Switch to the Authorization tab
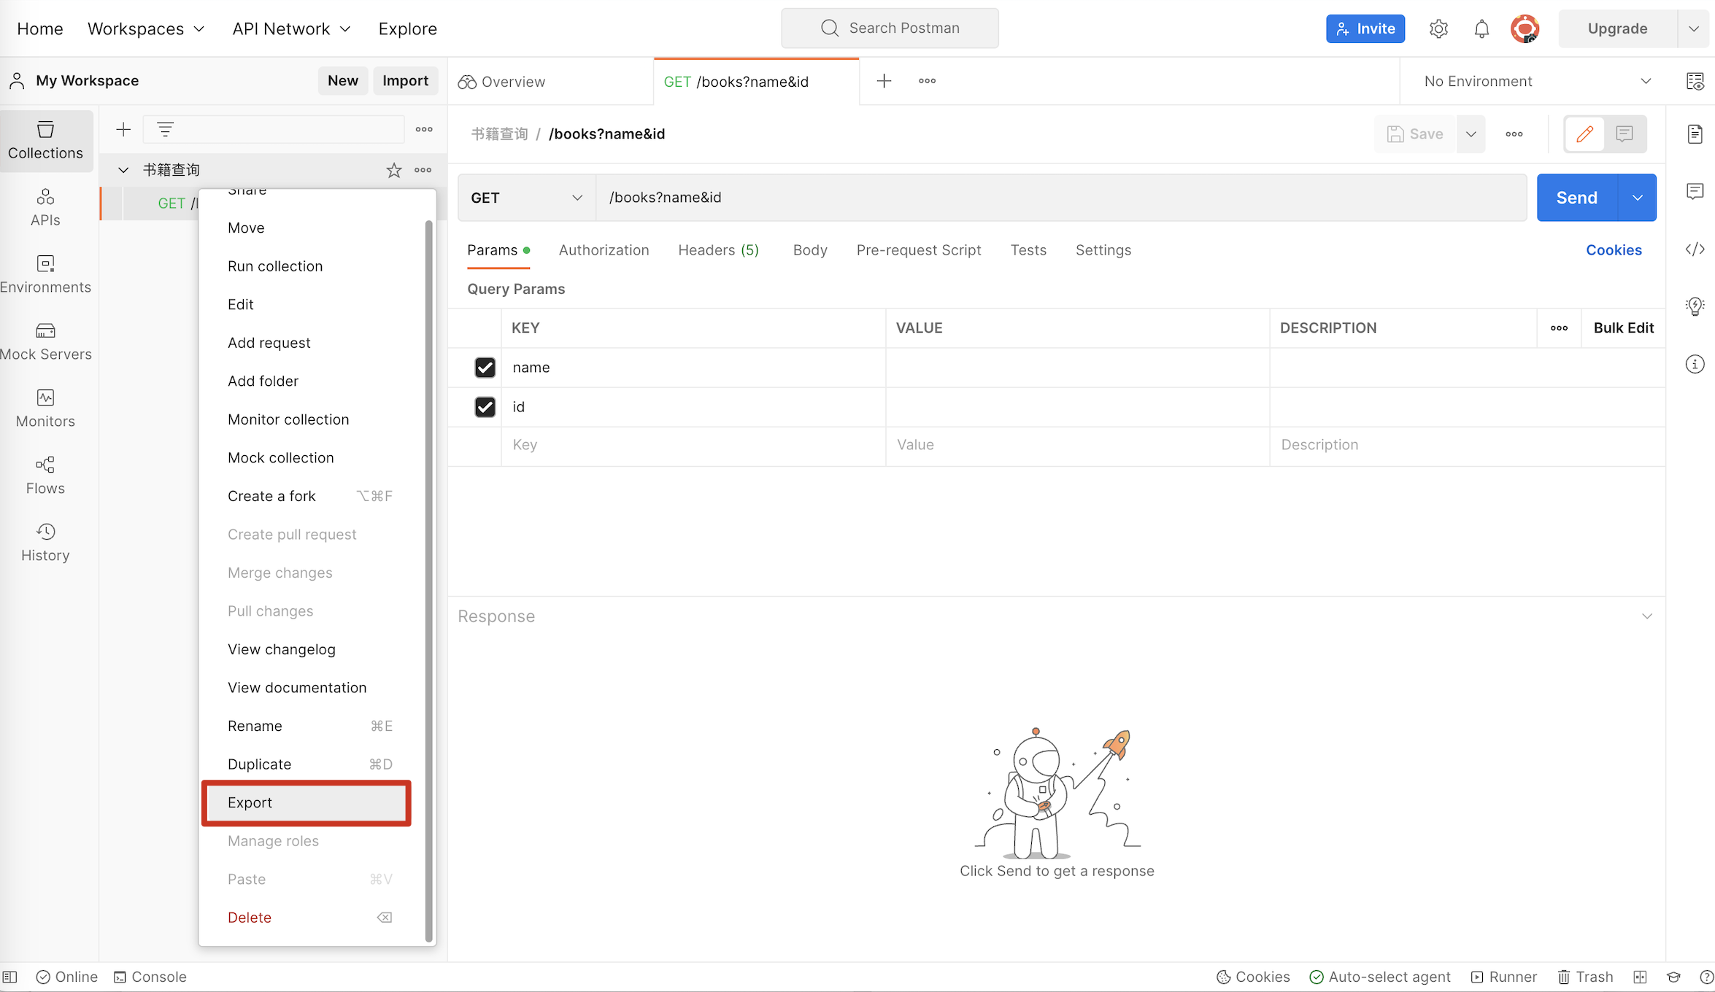Image resolution: width=1715 pixels, height=992 pixels. click(604, 249)
